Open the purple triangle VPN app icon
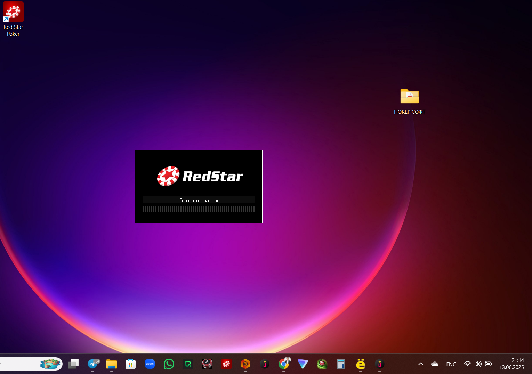532x374 pixels. 303,364
